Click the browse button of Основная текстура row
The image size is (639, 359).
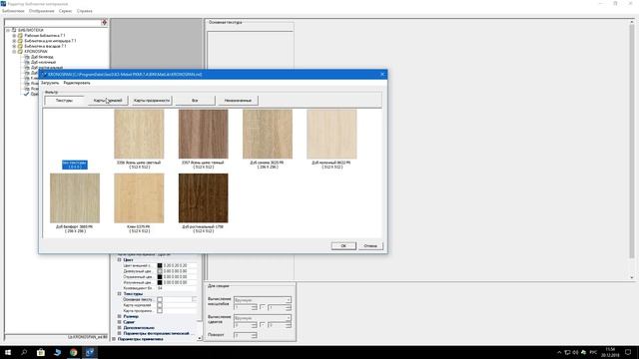pyautogui.click(x=194, y=299)
